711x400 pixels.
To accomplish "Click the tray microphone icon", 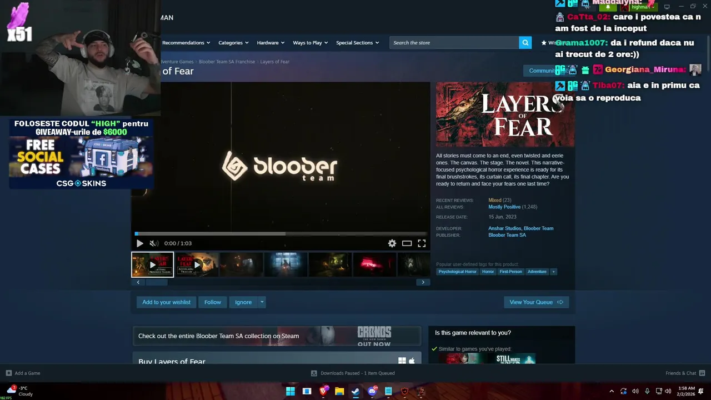I will (x=647, y=391).
